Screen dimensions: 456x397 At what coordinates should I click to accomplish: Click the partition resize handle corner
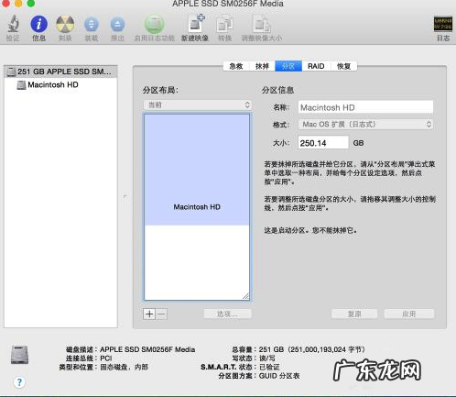point(245,296)
